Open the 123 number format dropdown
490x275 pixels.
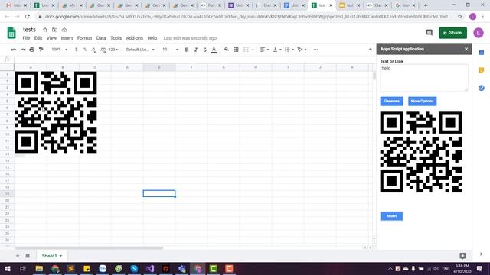(x=113, y=50)
